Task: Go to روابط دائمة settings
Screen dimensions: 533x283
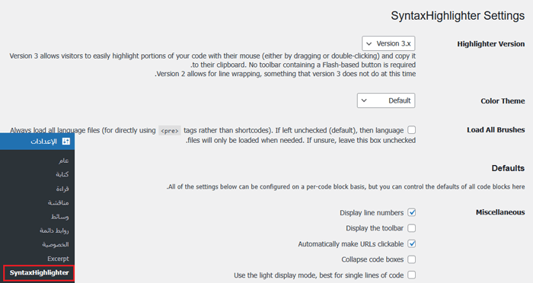Action: pyautogui.click(x=54, y=231)
